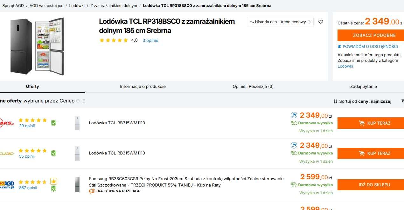Click the shop logo in the 887 opinii row
The height and width of the screenshot is (210, 404).
coord(7,185)
